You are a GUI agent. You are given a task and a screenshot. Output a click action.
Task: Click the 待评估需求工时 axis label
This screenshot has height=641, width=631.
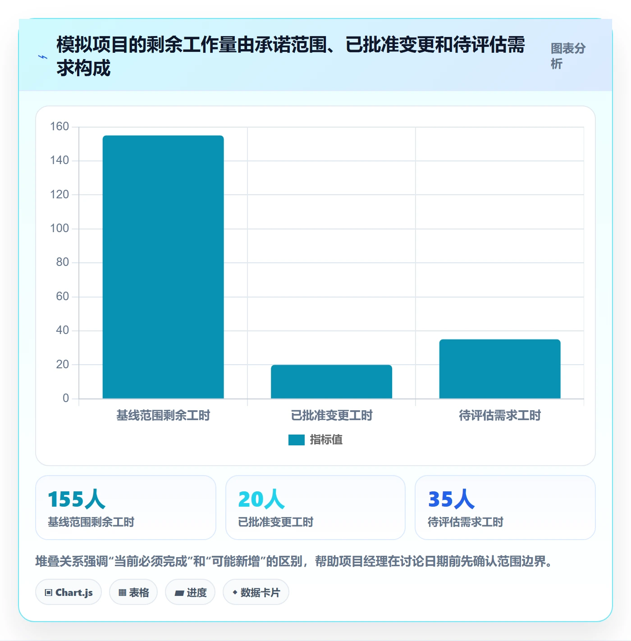pos(500,415)
